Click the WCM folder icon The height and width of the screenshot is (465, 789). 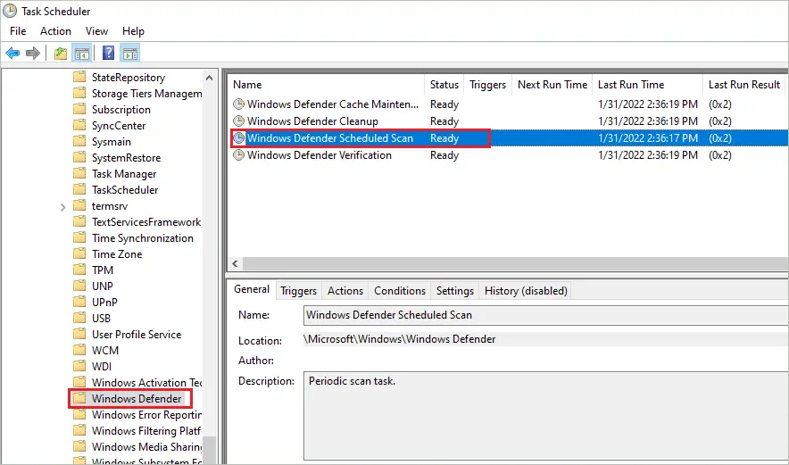[x=79, y=350]
